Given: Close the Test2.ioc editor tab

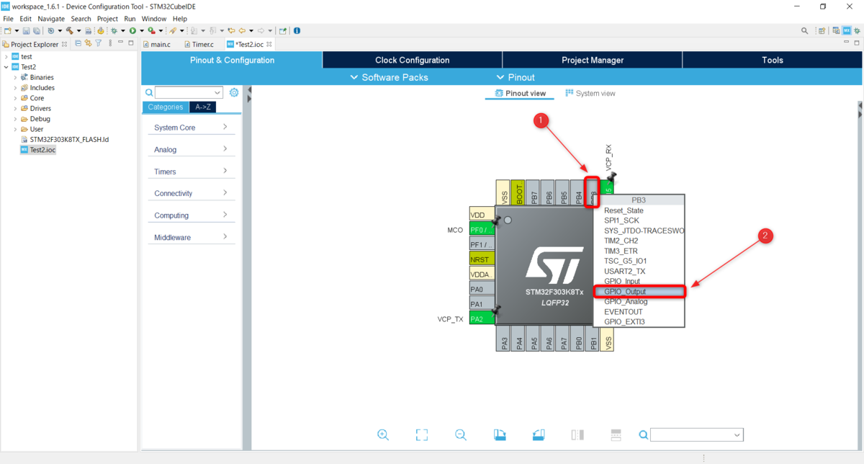Looking at the screenshot, I should (x=269, y=44).
